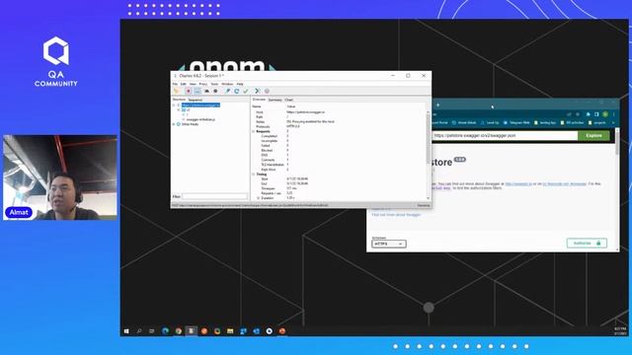The height and width of the screenshot is (355, 632).
Task: Click the Host row label in Overview
Action: coord(260,112)
